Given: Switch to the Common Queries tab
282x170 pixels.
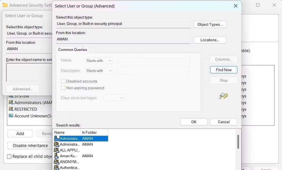Looking at the screenshot, I should (73, 50).
